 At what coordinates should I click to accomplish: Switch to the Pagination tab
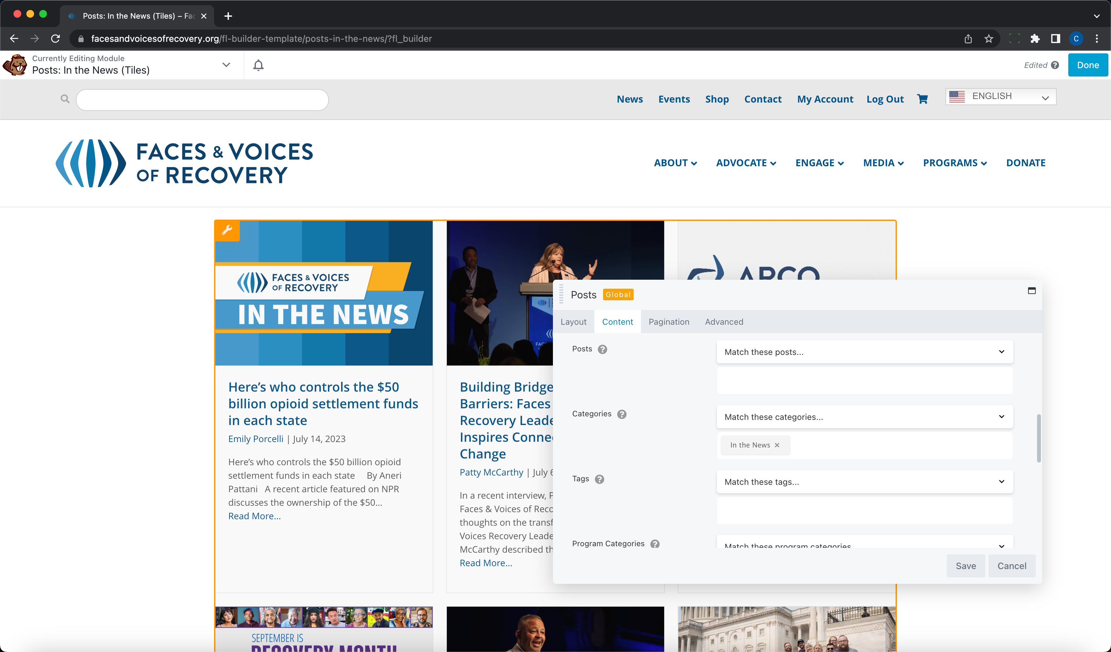(669, 322)
